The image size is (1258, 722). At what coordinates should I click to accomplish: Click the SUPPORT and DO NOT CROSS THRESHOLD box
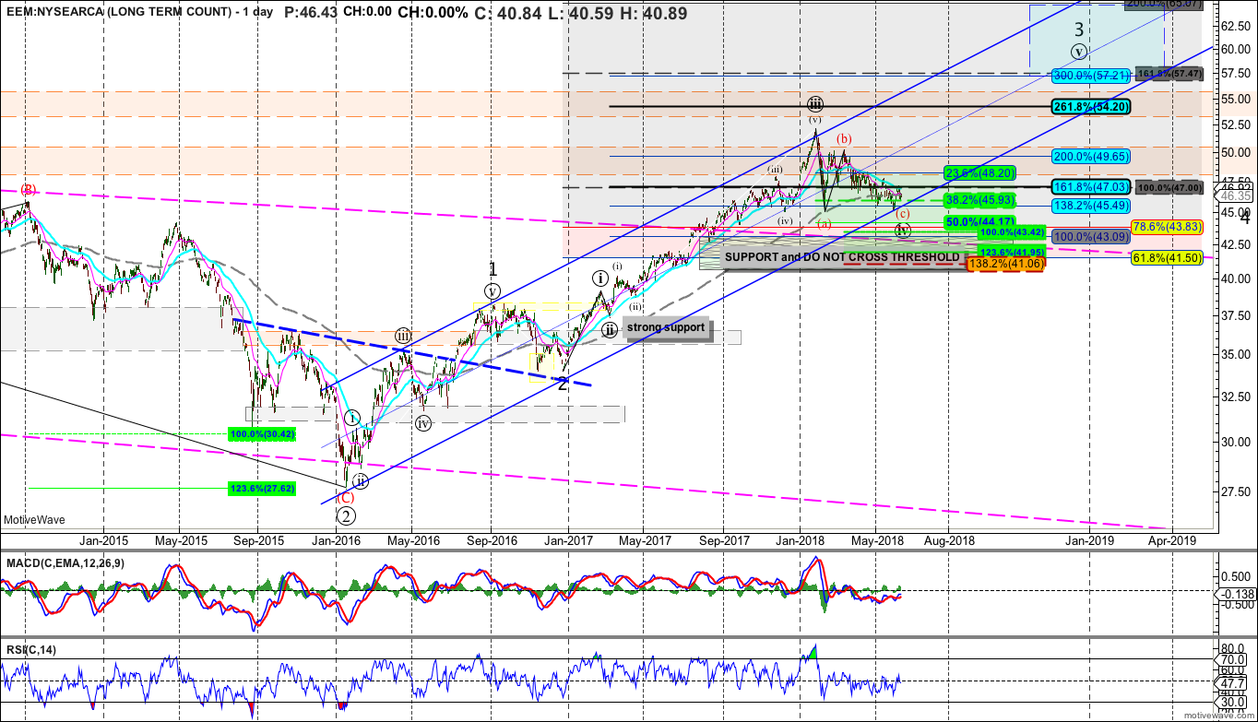(842, 257)
